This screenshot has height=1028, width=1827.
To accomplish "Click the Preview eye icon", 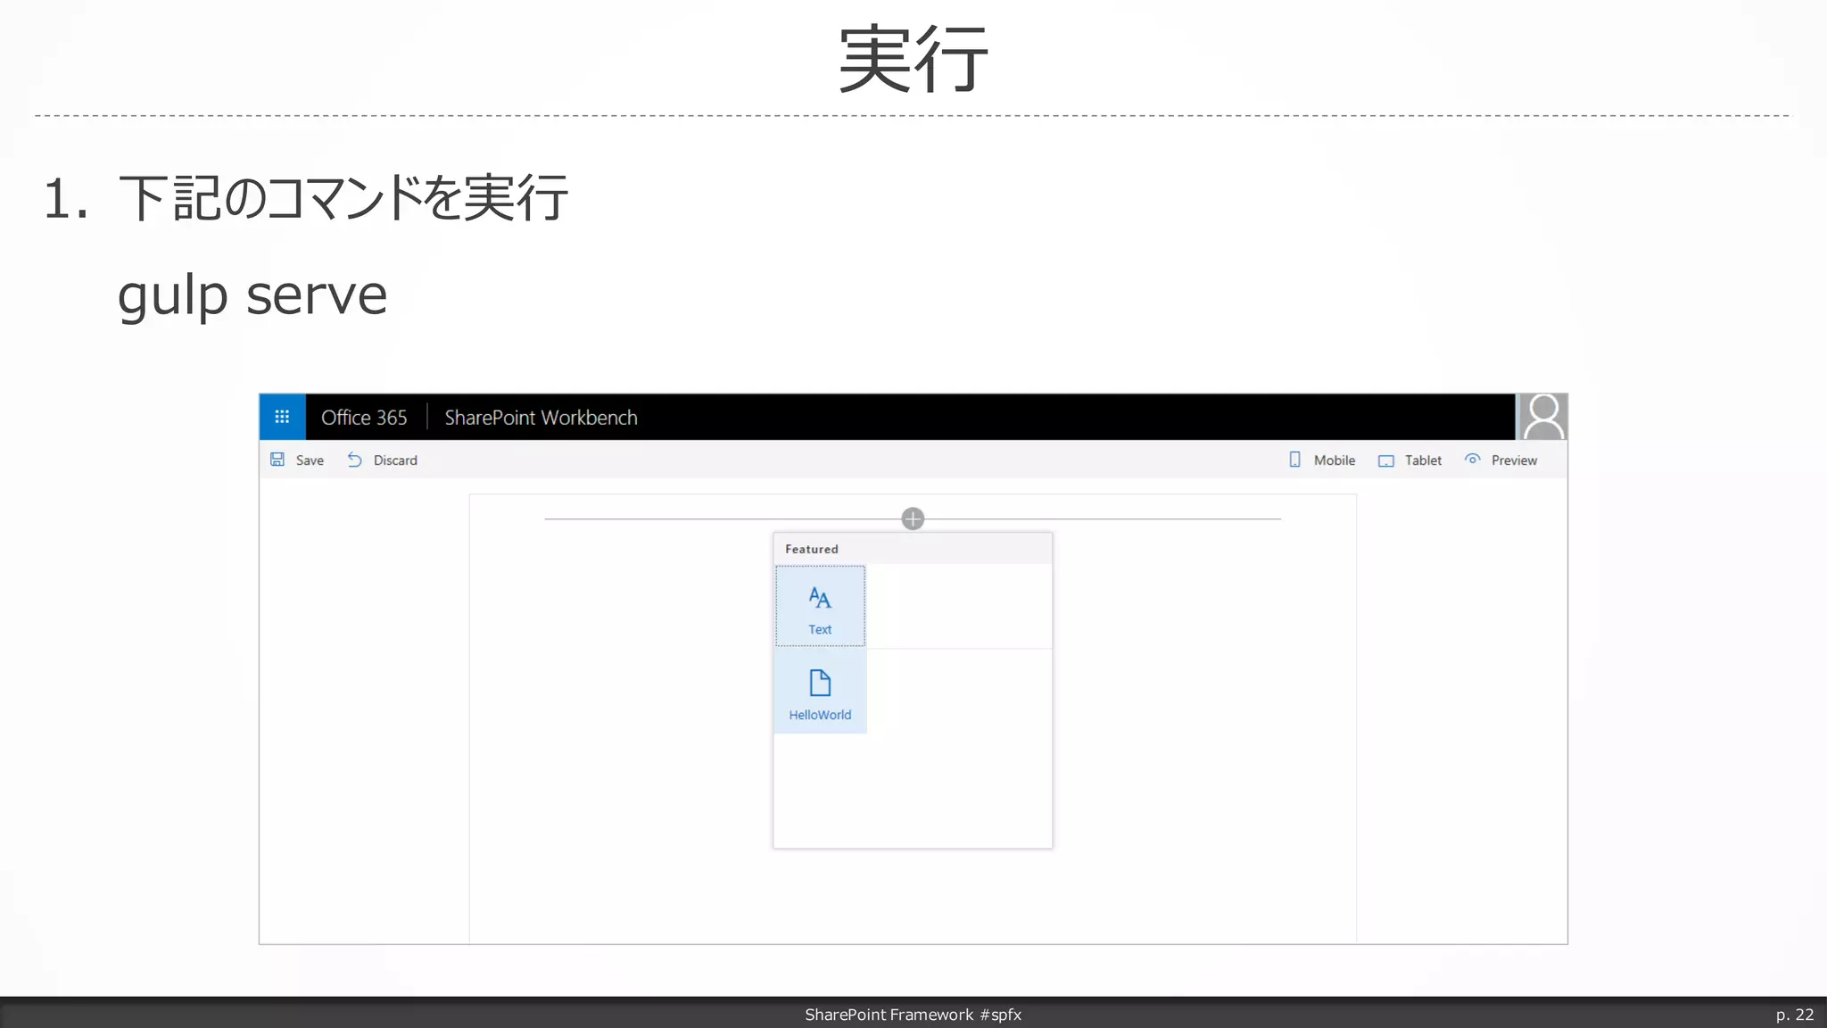I will 1472,460.
